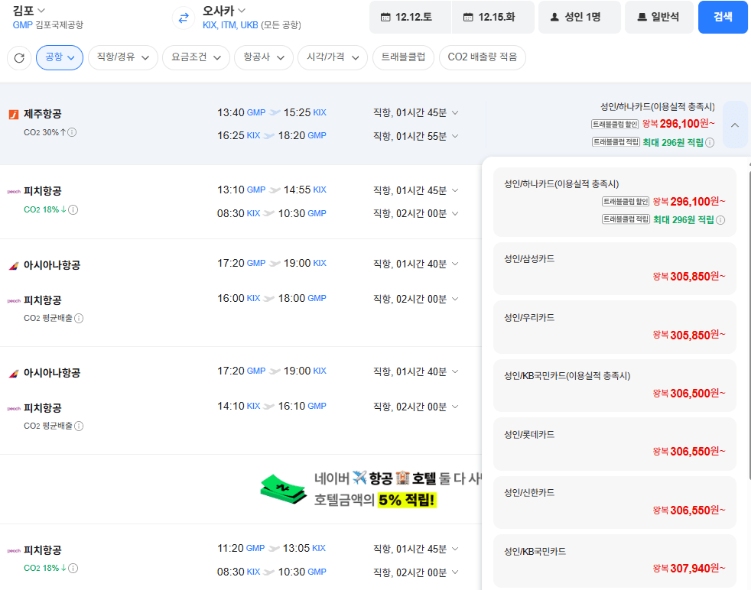Image resolution: width=751 pixels, height=590 pixels.
Task: Toggle the 트래블클럽 filter
Action: point(403,57)
